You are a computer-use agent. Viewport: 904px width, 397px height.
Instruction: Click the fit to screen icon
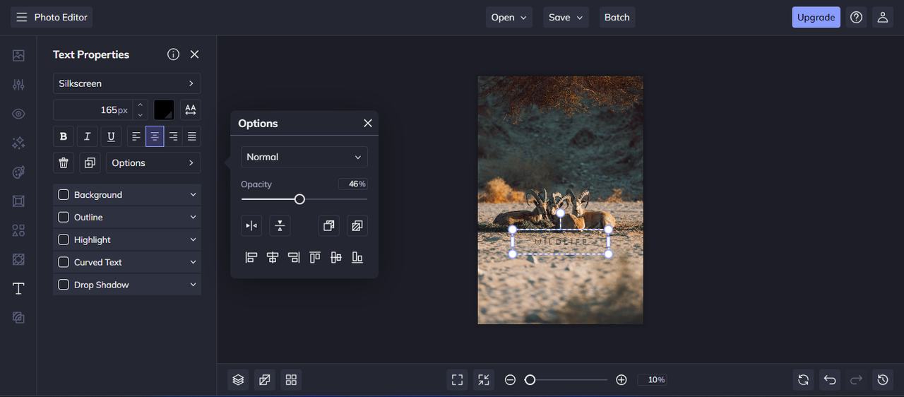click(x=457, y=380)
